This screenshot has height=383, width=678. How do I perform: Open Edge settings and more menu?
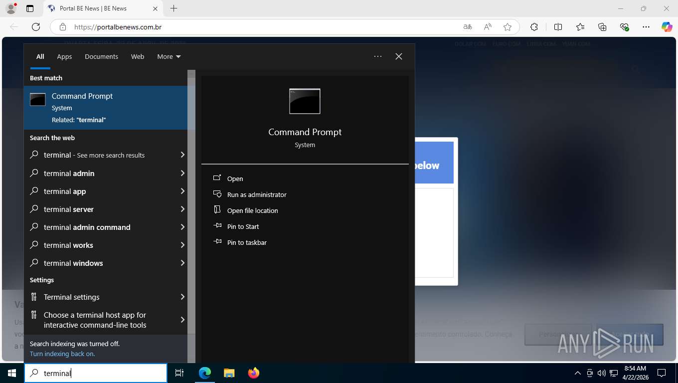pyautogui.click(x=646, y=27)
